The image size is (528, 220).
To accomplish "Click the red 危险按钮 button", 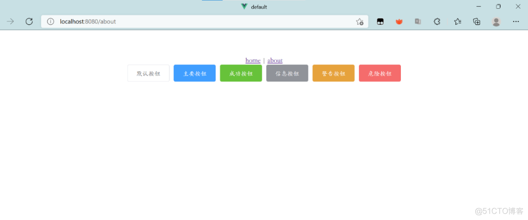I will pos(380,73).
